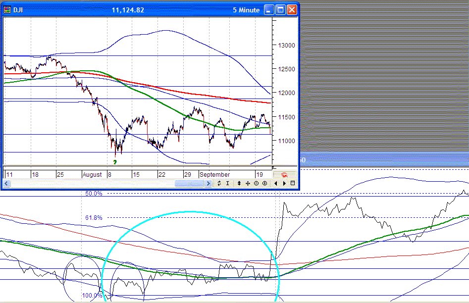Click the refresh/cycle arrows icon in chart toolbar
469x303 pixels.
click(x=219, y=183)
